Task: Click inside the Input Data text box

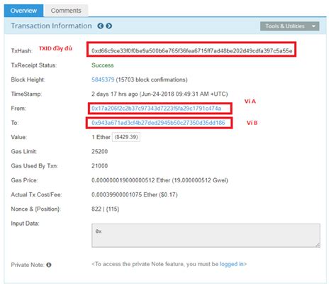Action: pyautogui.click(x=206, y=236)
